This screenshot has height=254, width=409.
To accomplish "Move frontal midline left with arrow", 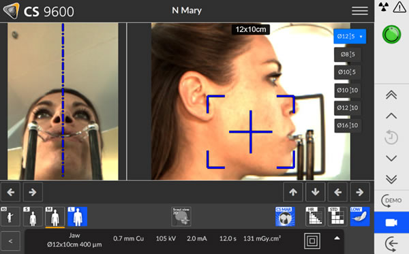I will point(10,192).
